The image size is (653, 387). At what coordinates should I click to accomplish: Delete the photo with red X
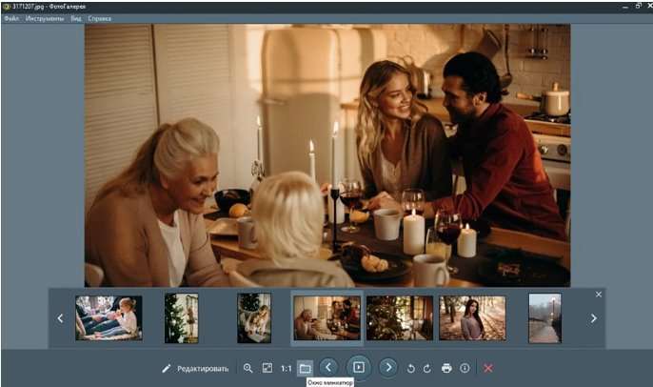click(x=488, y=368)
